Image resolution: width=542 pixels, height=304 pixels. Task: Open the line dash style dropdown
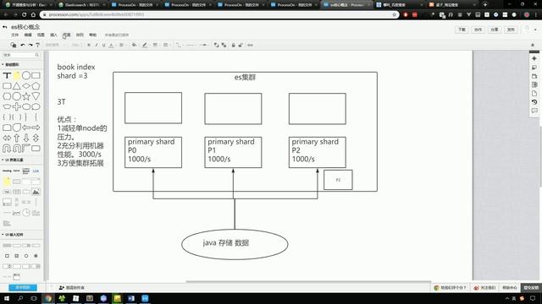click(166, 45)
